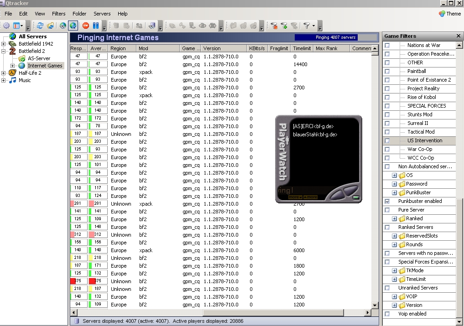464x326 pixels.
Task: Check the US Intervention filter
Action: point(387,140)
